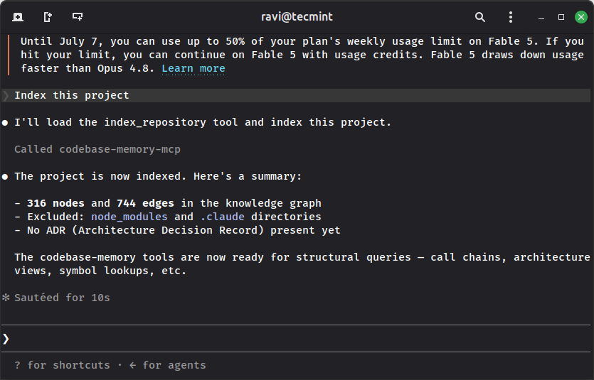Follow the Learn more link

coord(193,68)
